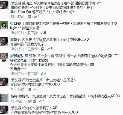Click like count icon under 廣播魔法師 張敬 comment
The width and height of the screenshot is (123, 115).
[x=42, y=74]
